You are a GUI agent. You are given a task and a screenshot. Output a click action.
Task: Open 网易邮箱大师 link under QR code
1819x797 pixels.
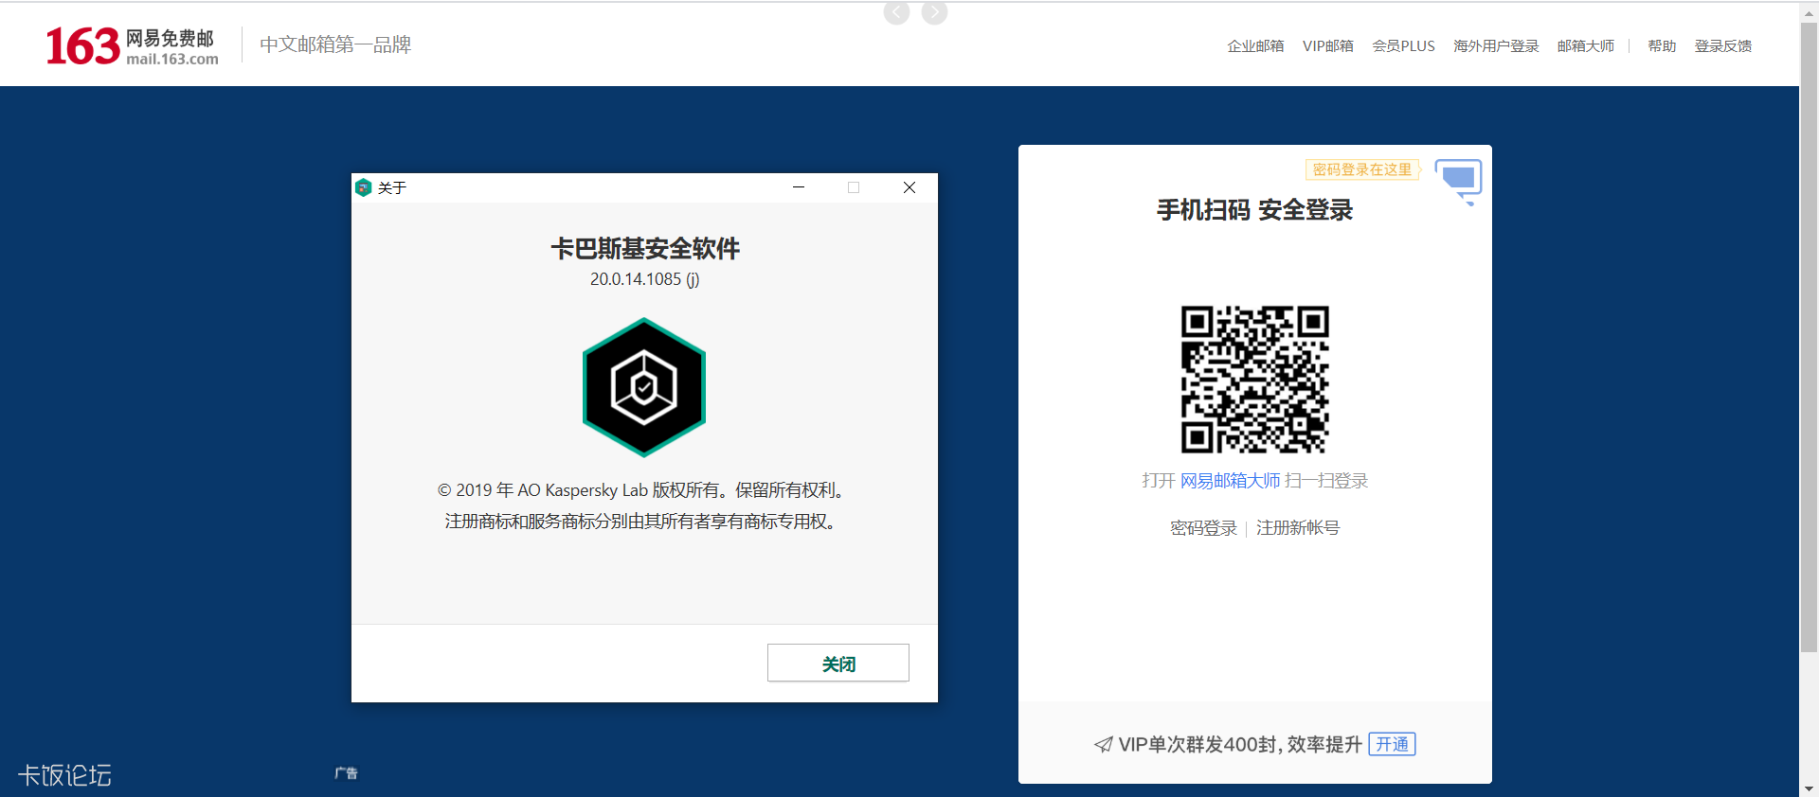pyautogui.click(x=1230, y=481)
